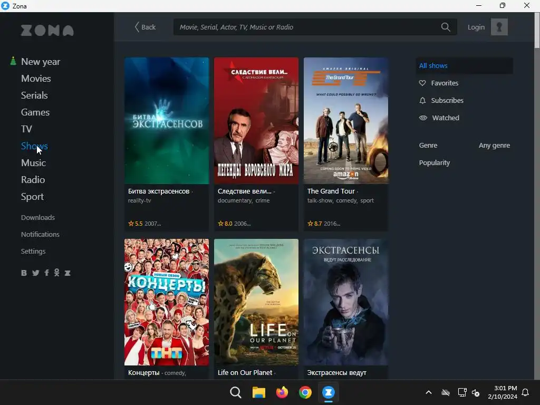Open the Odnoklassniki social icon
The width and height of the screenshot is (540, 405).
(x=57, y=273)
